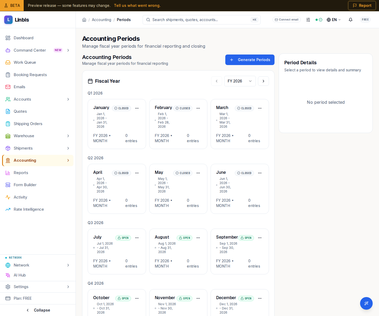Click the Generate Periods button

click(x=250, y=60)
